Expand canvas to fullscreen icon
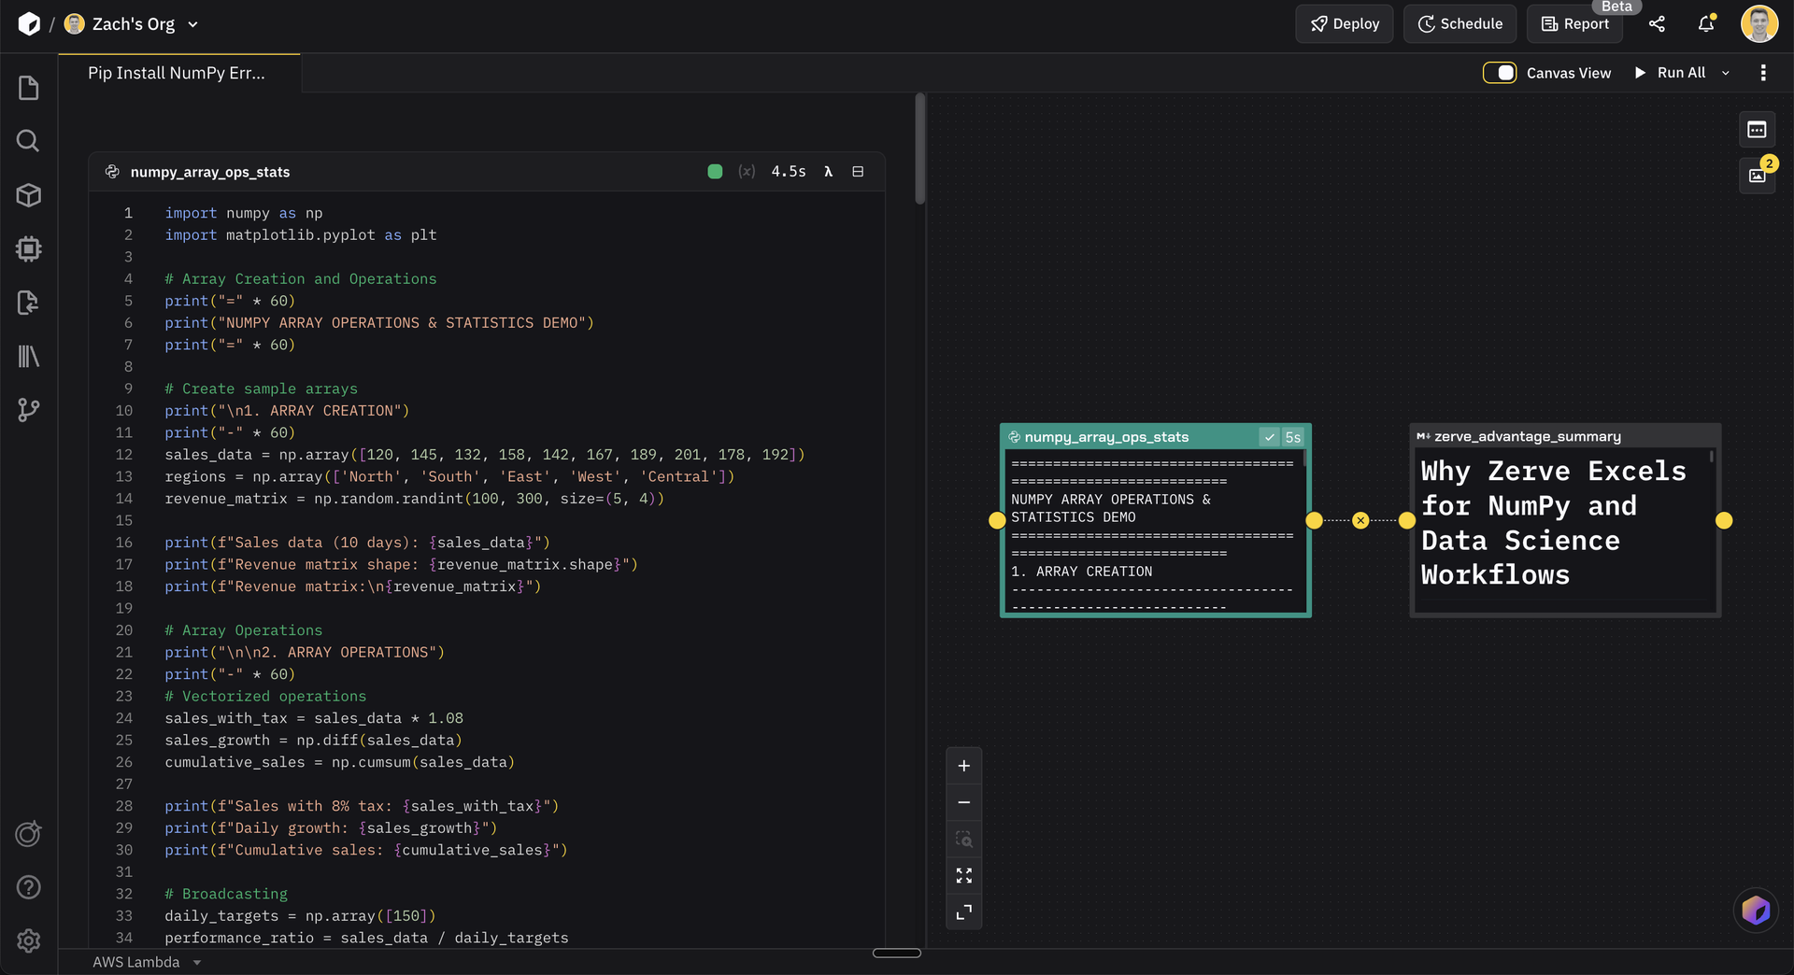 click(964, 911)
